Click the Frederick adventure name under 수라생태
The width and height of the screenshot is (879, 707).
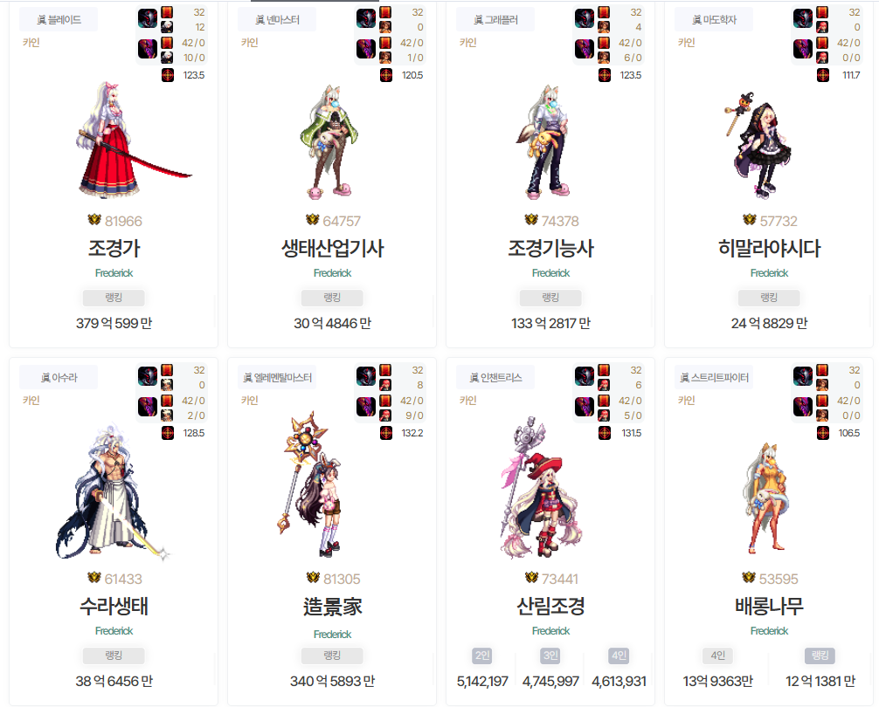click(114, 631)
